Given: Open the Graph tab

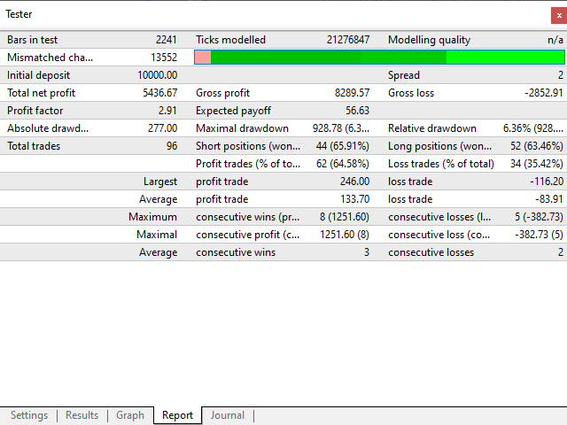Looking at the screenshot, I should pyautogui.click(x=130, y=415).
